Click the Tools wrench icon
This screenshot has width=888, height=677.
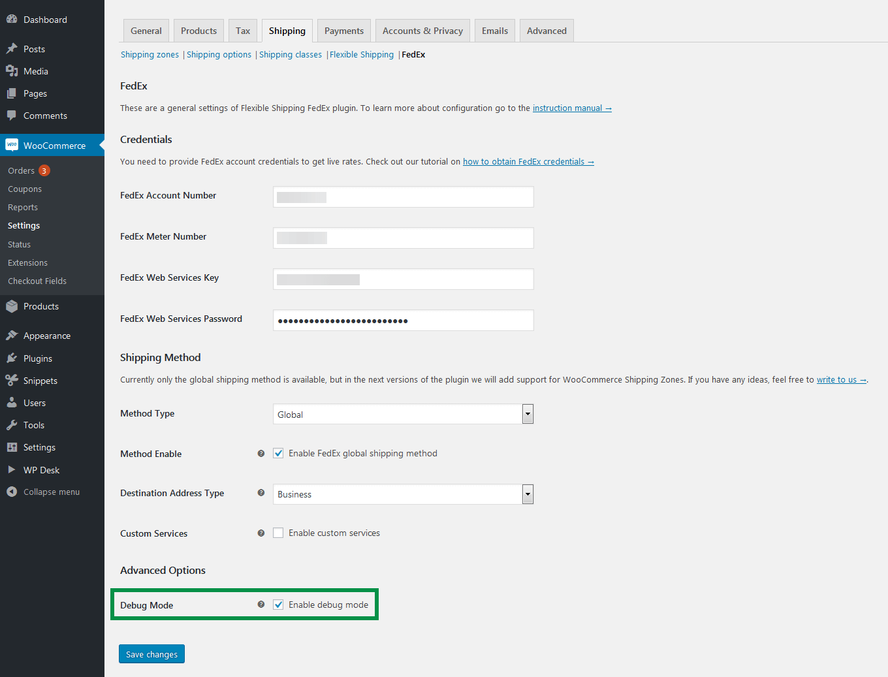12,425
